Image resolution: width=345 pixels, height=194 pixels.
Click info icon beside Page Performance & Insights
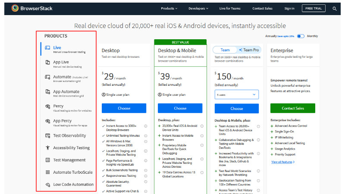[146, 161]
